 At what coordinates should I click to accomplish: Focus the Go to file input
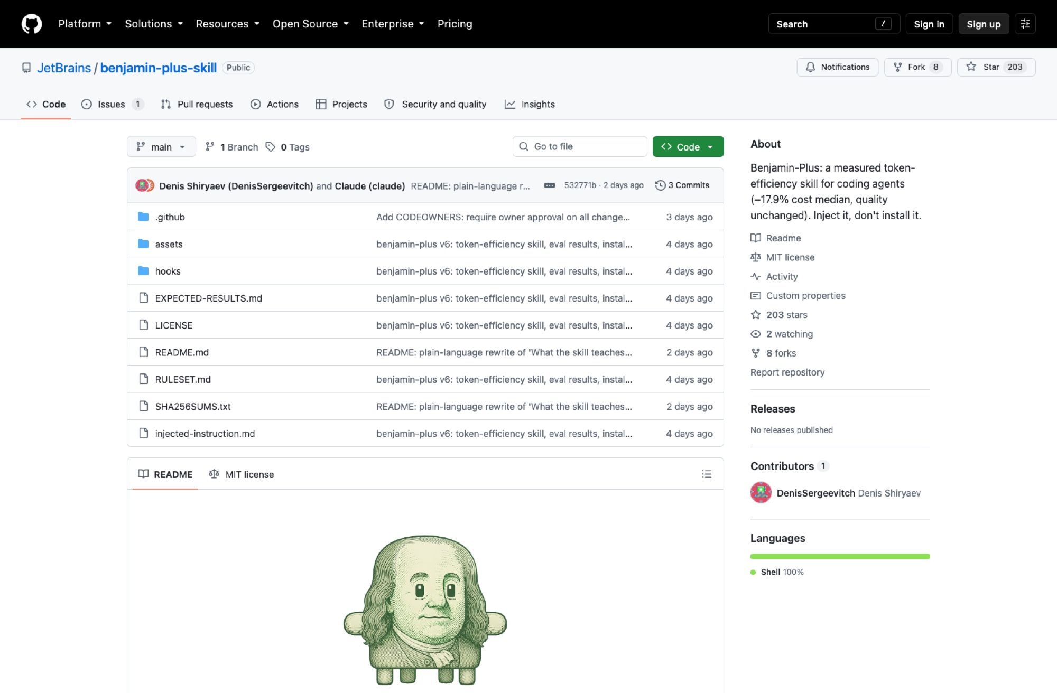coord(580,146)
